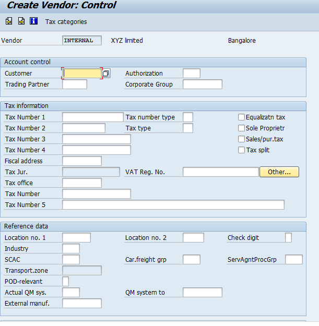
Task: Select the Tax Number 2 field
Action: click(x=84, y=128)
